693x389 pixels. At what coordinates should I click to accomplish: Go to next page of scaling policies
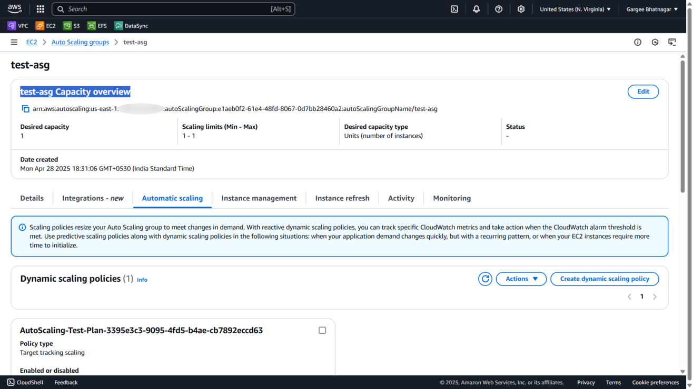click(x=655, y=297)
